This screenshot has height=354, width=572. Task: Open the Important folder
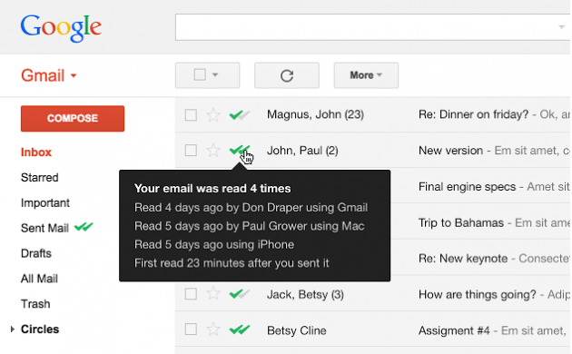click(45, 202)
